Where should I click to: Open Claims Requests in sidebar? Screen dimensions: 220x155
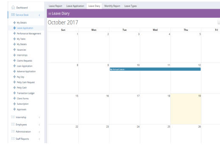(x=25, y=61)
